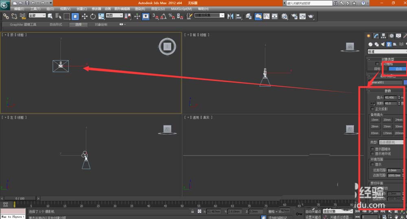The image size is (407, 219).
Task: Open the named selection sets dropdown
Action: coord(209,15)
